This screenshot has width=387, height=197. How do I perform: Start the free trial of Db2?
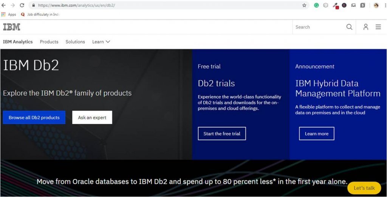(x=222, y=134)
